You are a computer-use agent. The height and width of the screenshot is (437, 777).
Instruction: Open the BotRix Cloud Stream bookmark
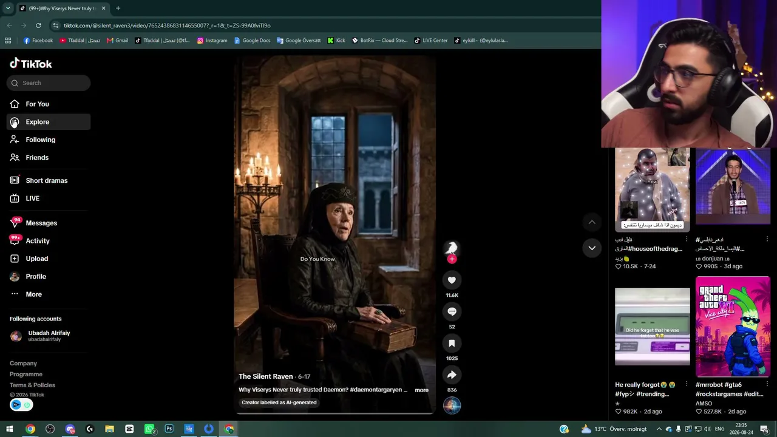[379, 41]
